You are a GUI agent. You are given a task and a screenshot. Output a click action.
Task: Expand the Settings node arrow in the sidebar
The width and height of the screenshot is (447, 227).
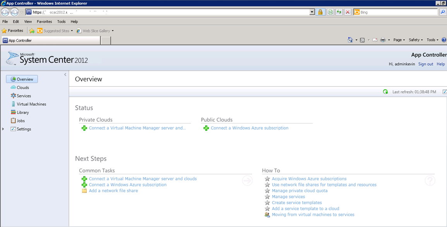(3, 129)
